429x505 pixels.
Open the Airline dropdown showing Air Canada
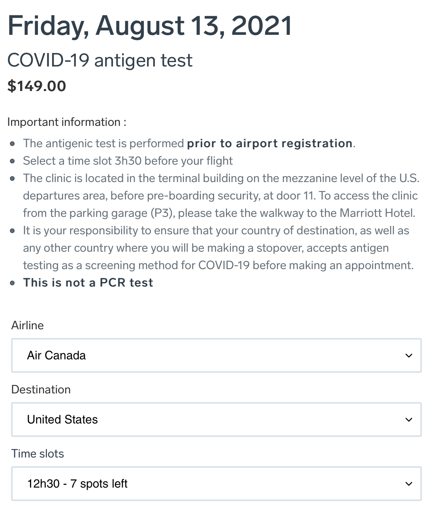point(216,355)
